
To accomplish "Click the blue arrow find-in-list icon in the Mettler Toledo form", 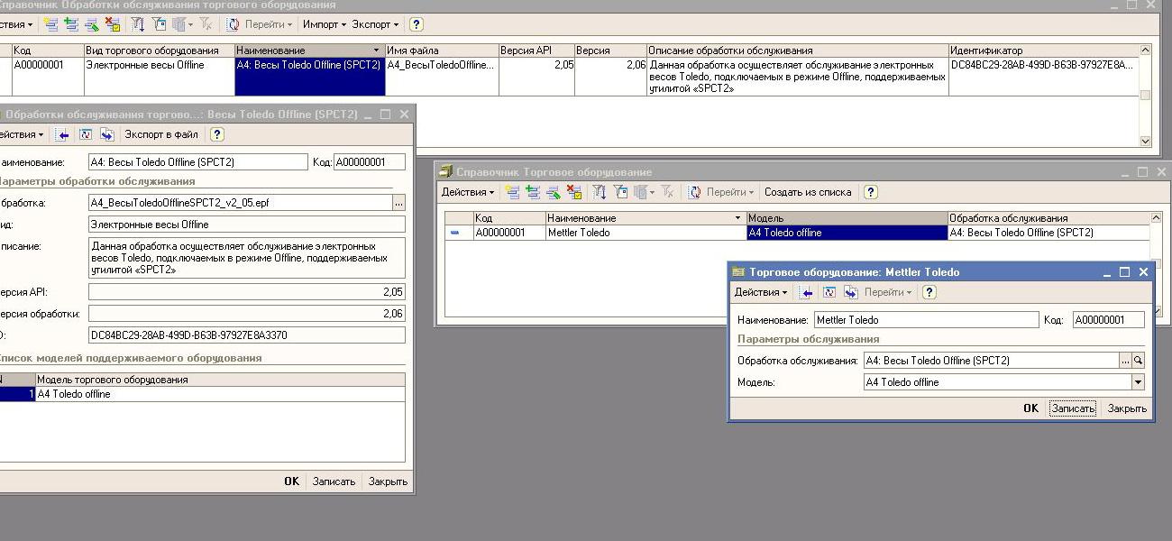I will (x=806, y=292).
